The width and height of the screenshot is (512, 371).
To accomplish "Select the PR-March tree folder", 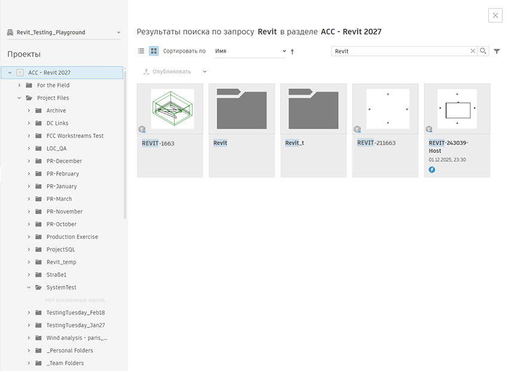I will (x=59, y=199).
